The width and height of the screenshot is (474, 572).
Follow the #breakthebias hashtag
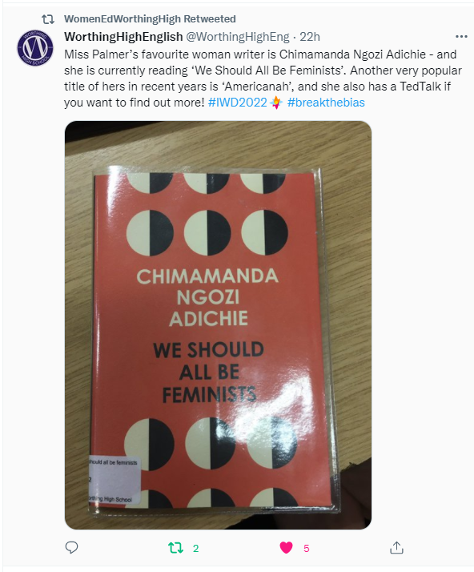tap(326, 103)
